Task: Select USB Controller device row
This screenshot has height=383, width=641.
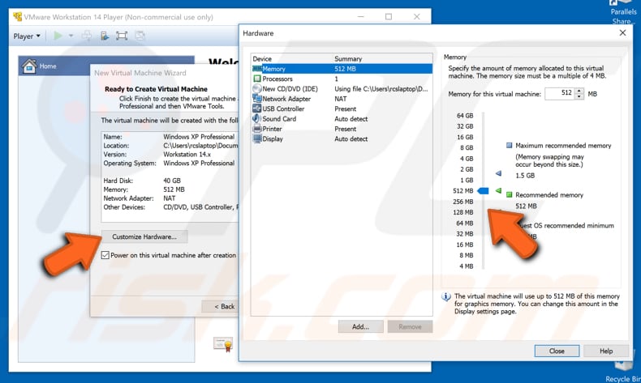Action: [342, 109]
